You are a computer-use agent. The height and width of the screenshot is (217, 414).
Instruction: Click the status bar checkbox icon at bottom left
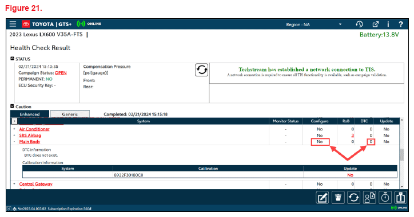9,208
